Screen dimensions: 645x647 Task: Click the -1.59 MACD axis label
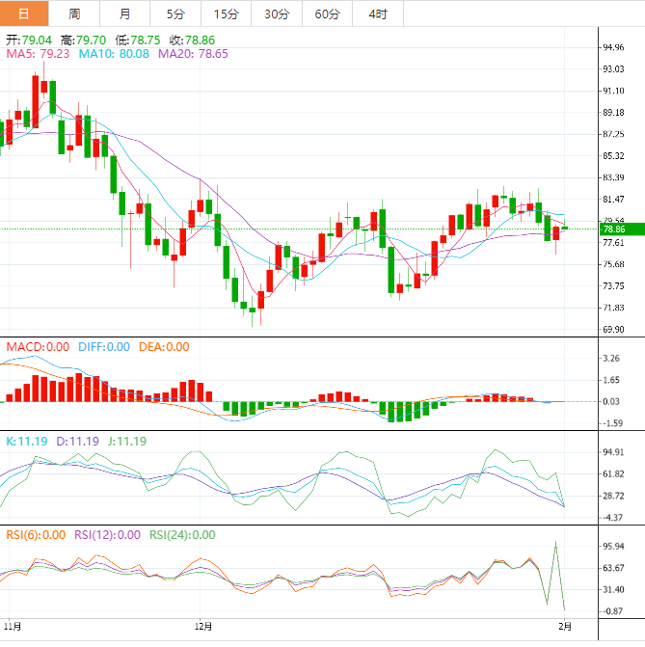(612, 423)
